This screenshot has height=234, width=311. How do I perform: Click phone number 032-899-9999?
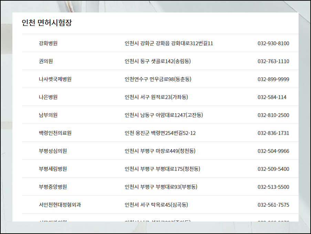pyautogui.click(x=273, y=79)
